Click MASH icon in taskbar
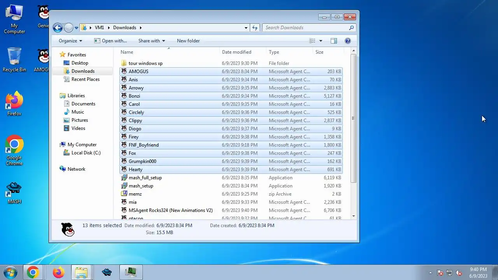Screen dimensions: 498x280 click(107, 273)
